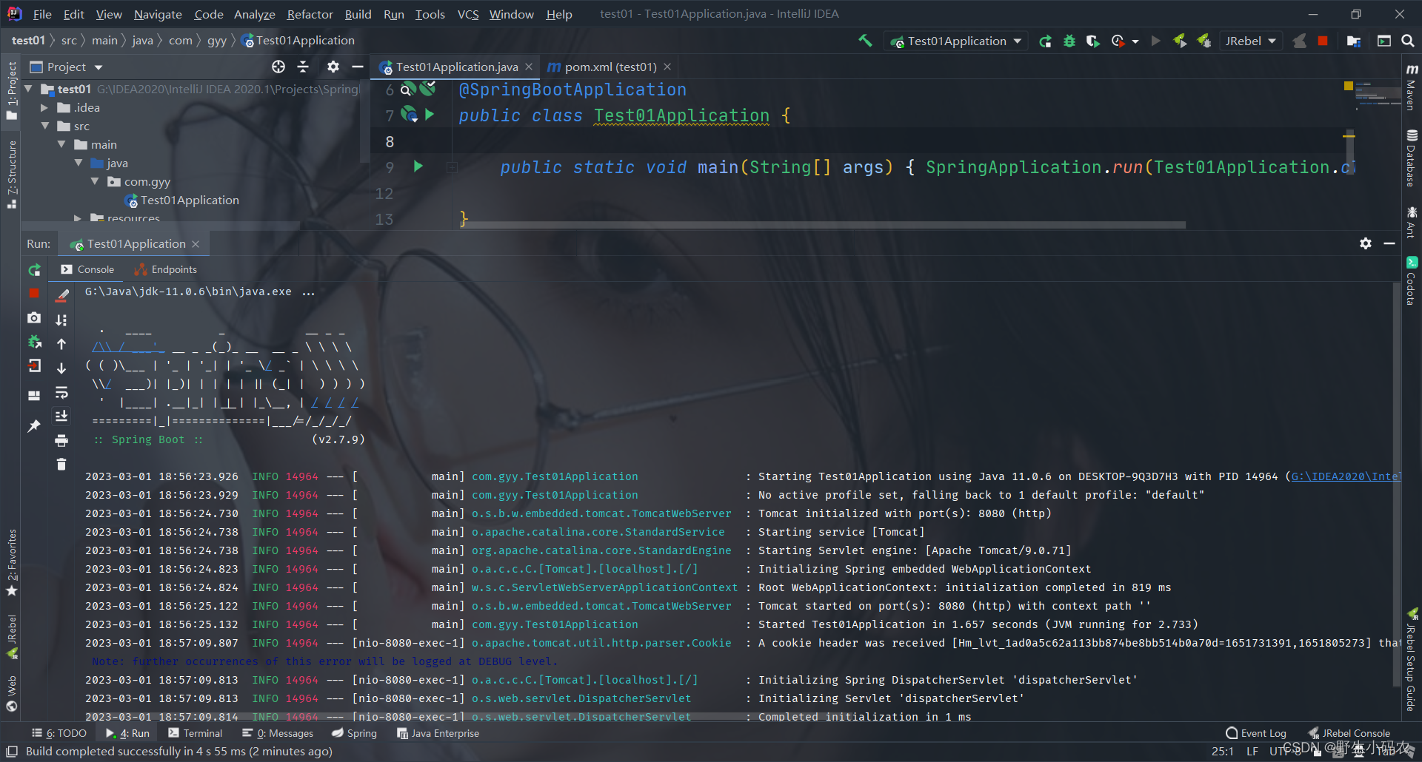1422x762 pixels.
Task: Collapse all in the Project panel
Action: tap(303, 67)
